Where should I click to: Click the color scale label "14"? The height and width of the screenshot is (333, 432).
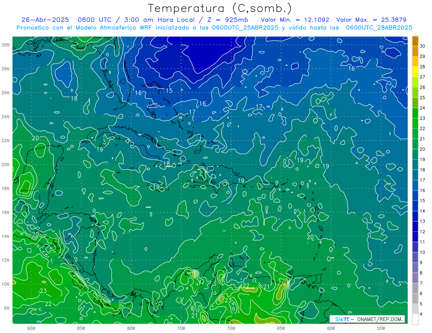point(423,211)
